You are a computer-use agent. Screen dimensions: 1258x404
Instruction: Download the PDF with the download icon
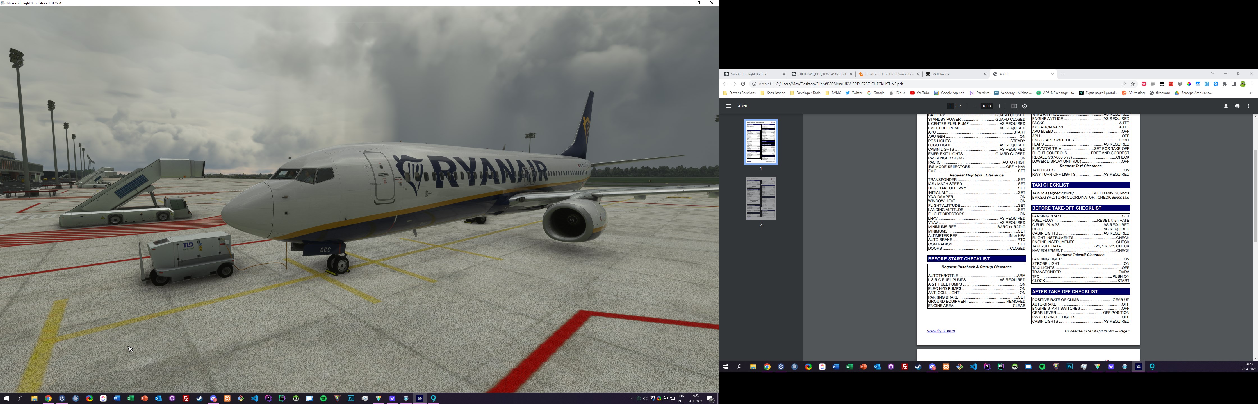[1226, 106]
